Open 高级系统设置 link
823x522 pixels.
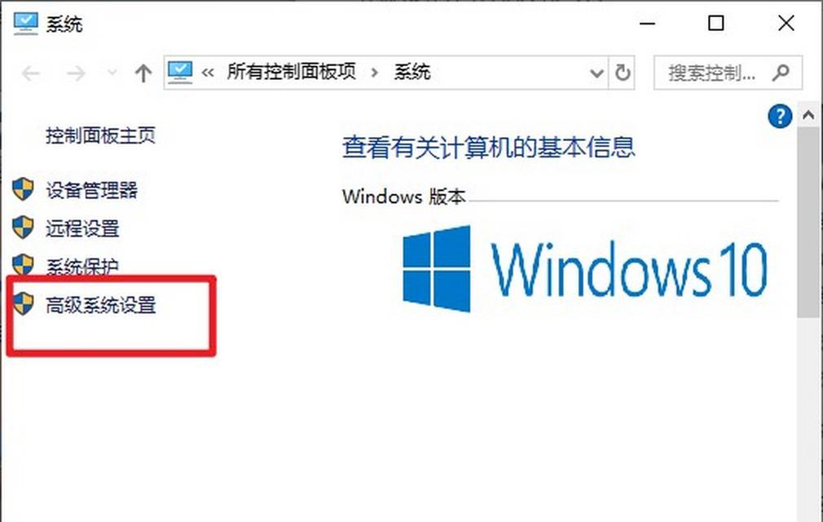(101, 305)
